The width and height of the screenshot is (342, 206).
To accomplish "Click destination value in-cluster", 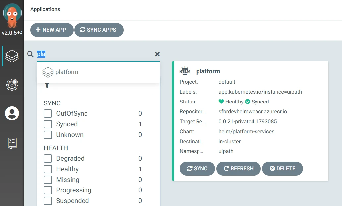I will coord(229,142).
